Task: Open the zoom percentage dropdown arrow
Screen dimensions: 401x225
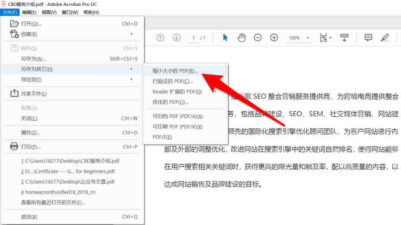Action: click(308, 38)
